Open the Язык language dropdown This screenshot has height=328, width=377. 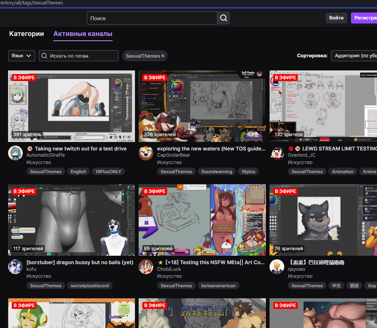click(22, 56)
